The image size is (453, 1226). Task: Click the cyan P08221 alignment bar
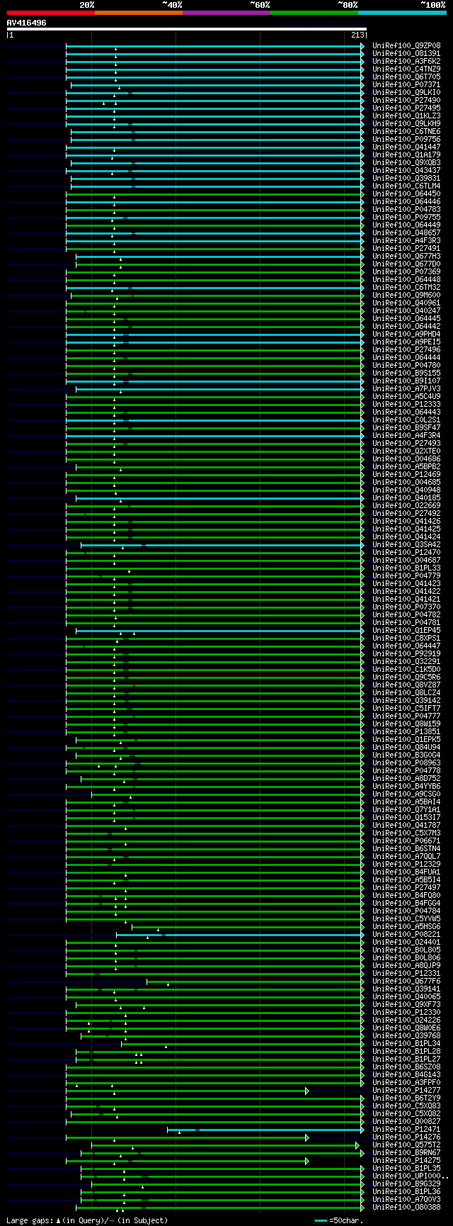pos(239,935)
